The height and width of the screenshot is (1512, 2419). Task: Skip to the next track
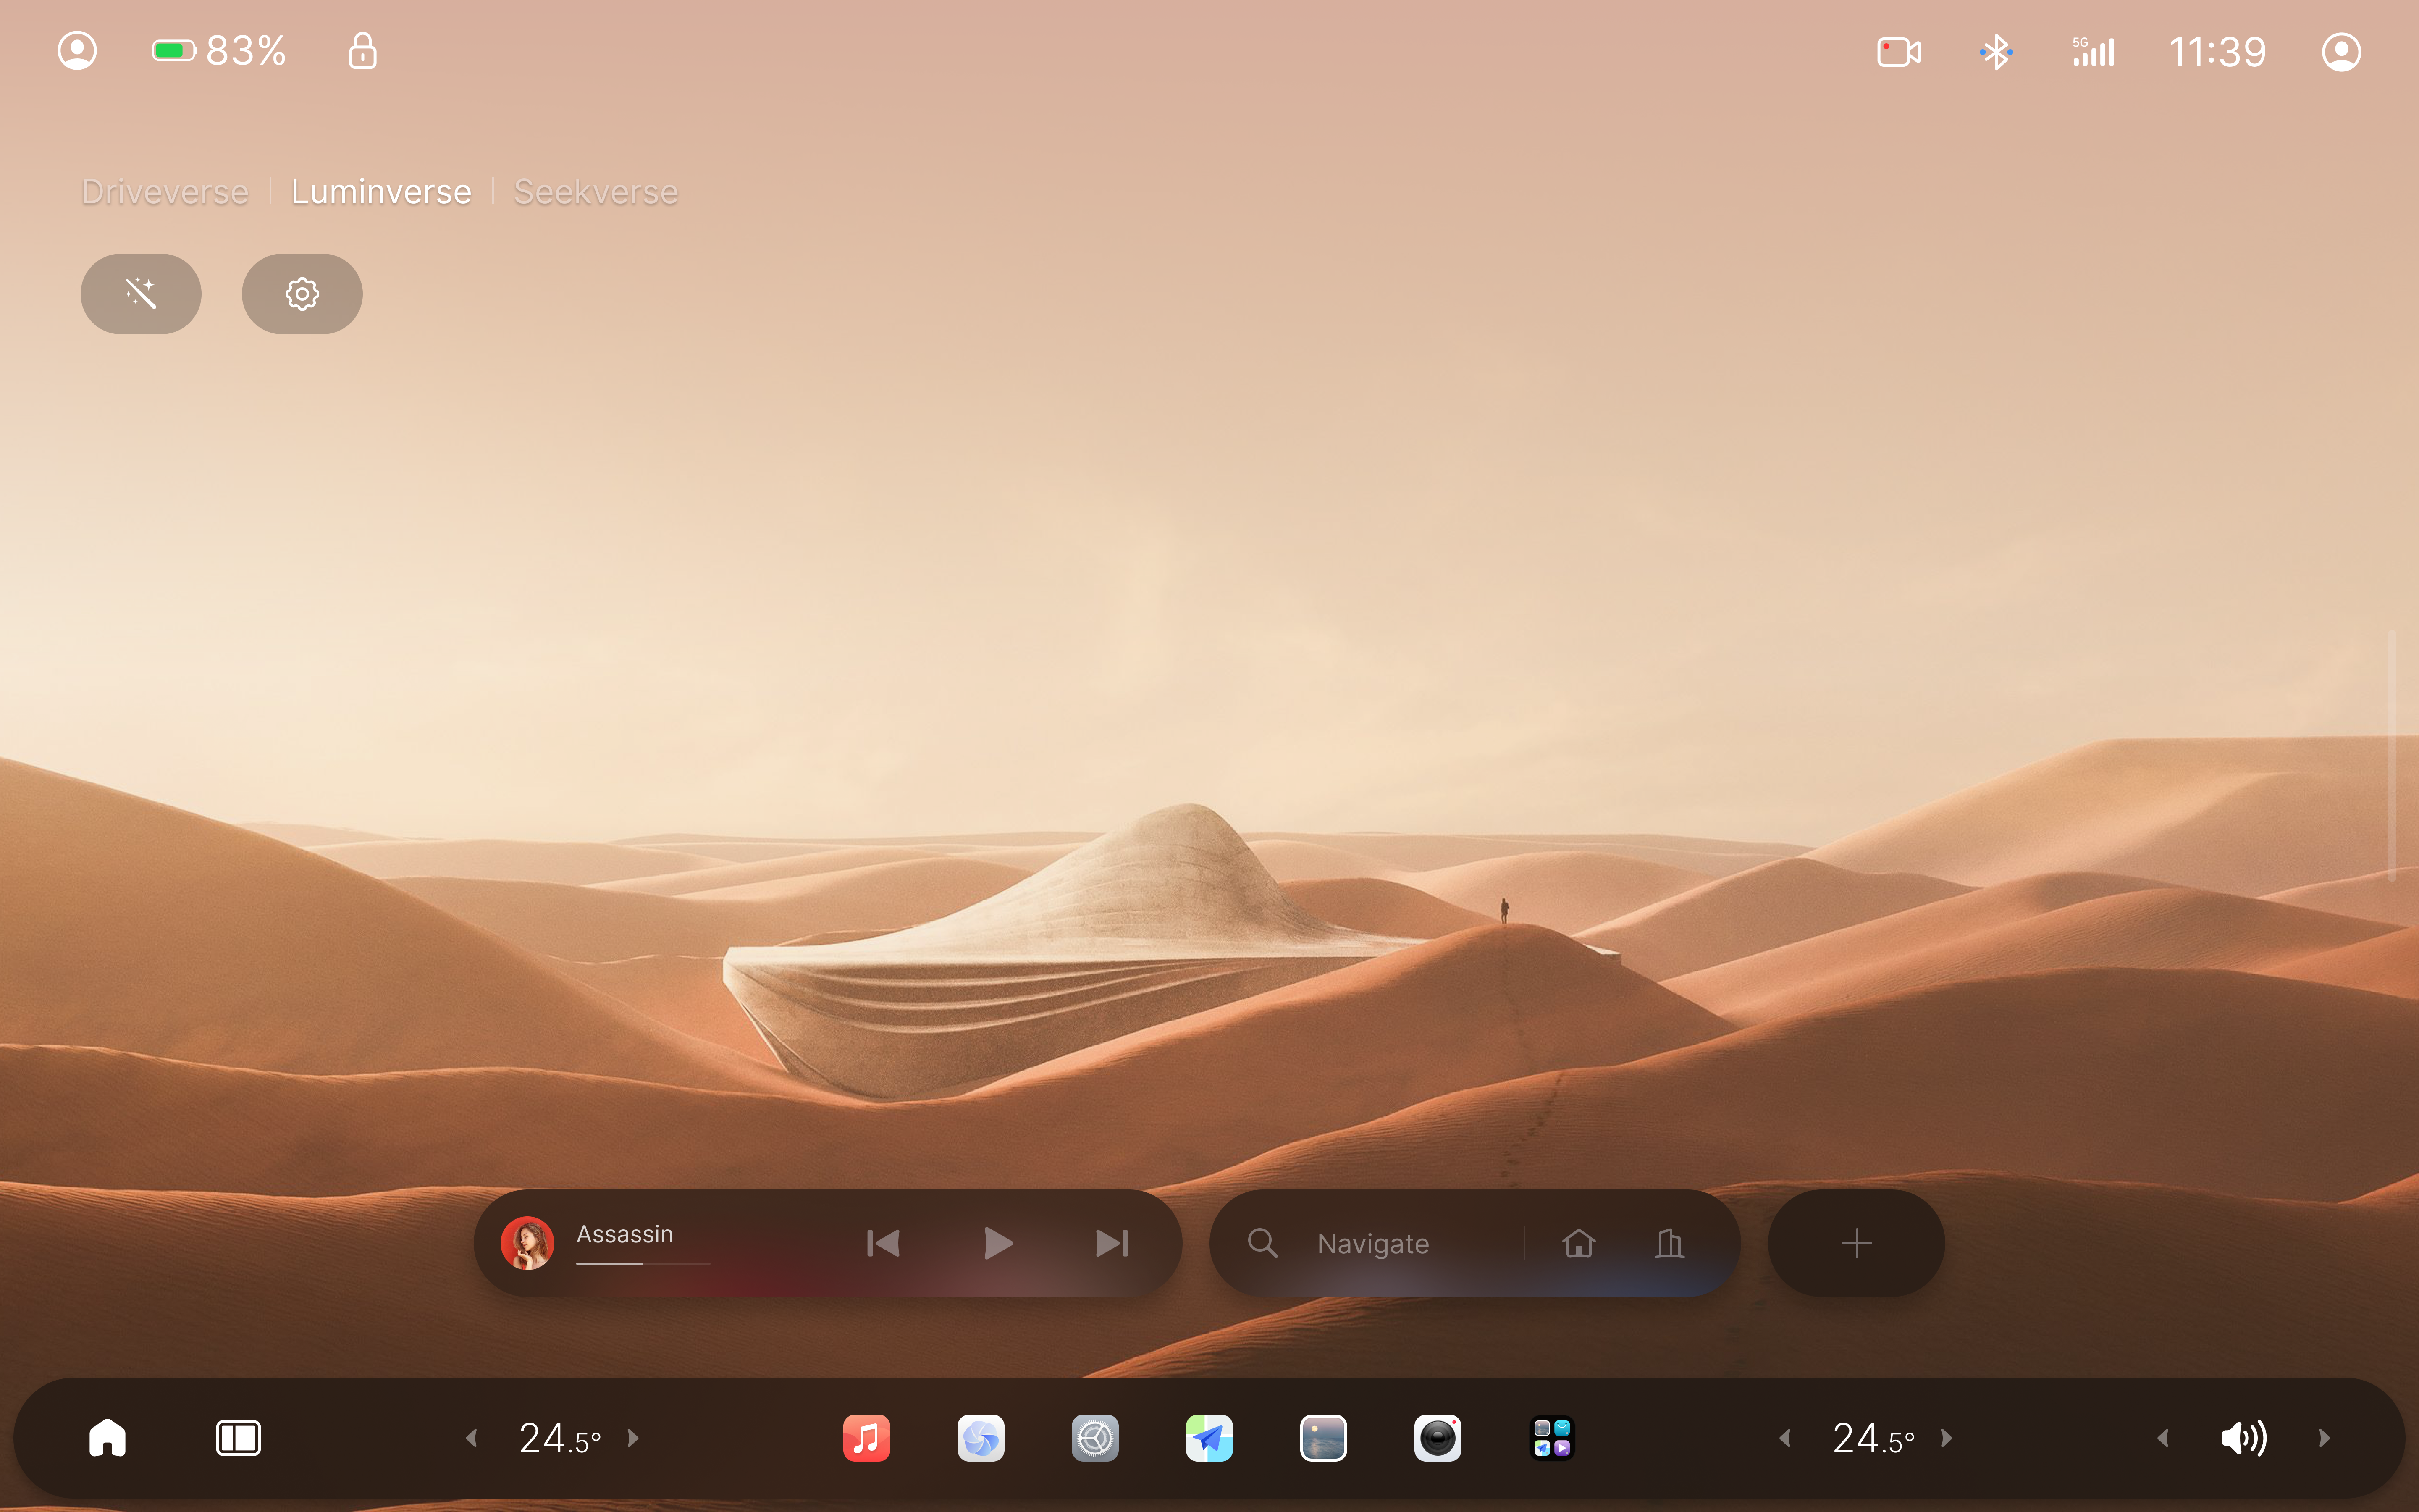click(x=1112, y=1243)
